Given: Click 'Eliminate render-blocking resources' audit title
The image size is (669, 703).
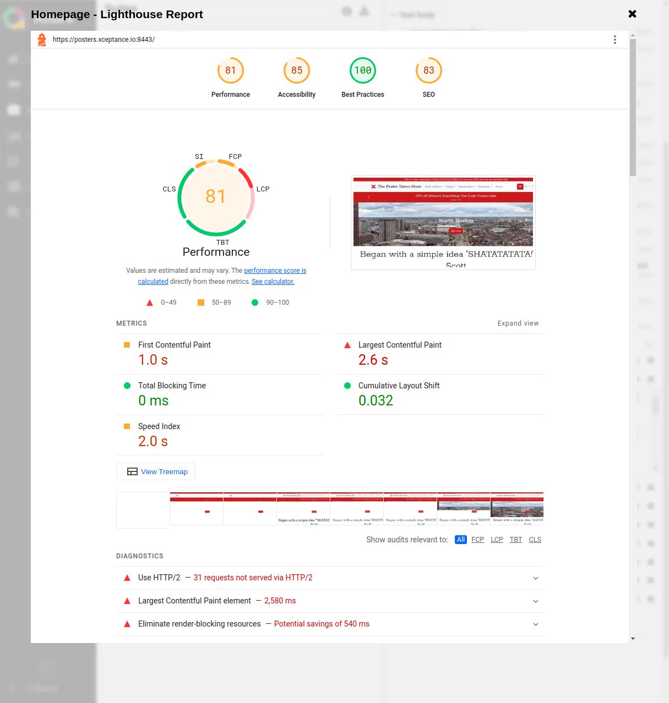Looking at the screenshot, I should 199,624.
